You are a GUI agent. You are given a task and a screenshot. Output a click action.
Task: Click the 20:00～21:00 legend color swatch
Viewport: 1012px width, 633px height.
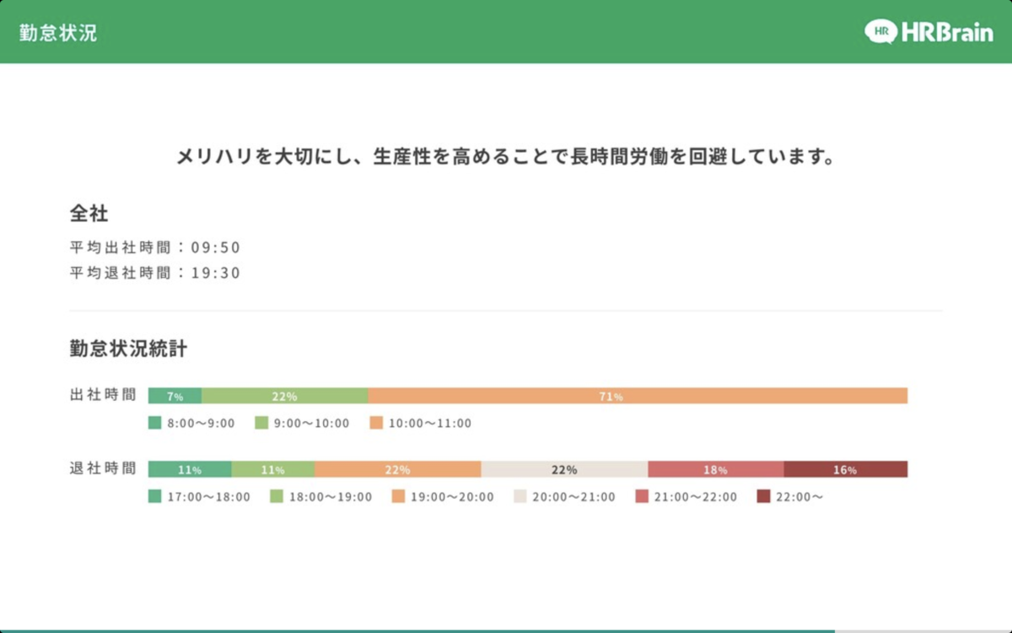click(x=520, y=496)
